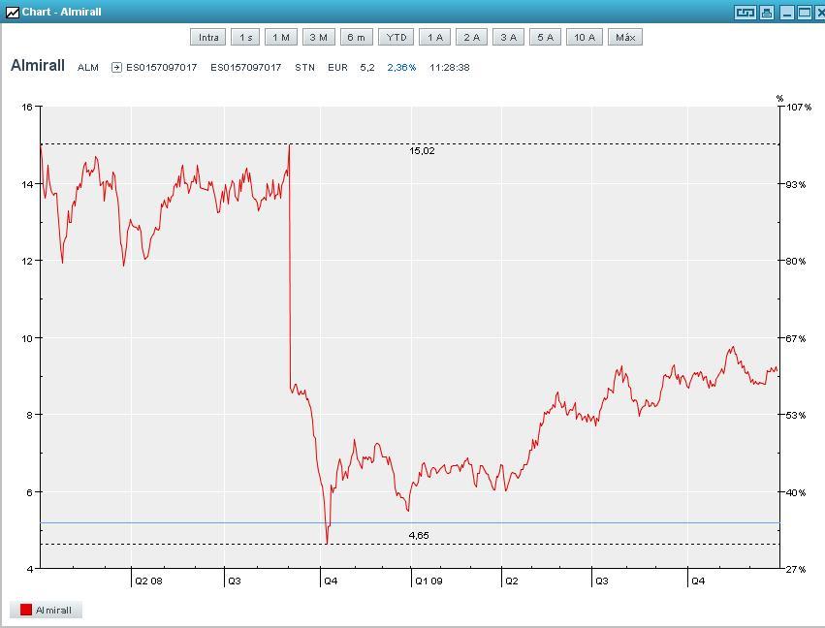
Task: Click the chart icon in the title bar
Action: [x=12, y=12]
